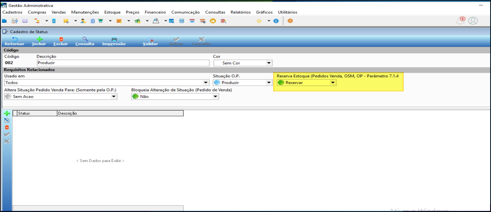Click the shopping cart toolbar icon

point(100,21)
